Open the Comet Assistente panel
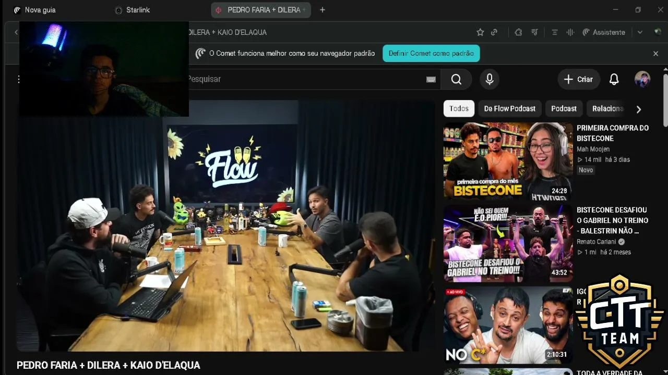 tap(603, 32)
